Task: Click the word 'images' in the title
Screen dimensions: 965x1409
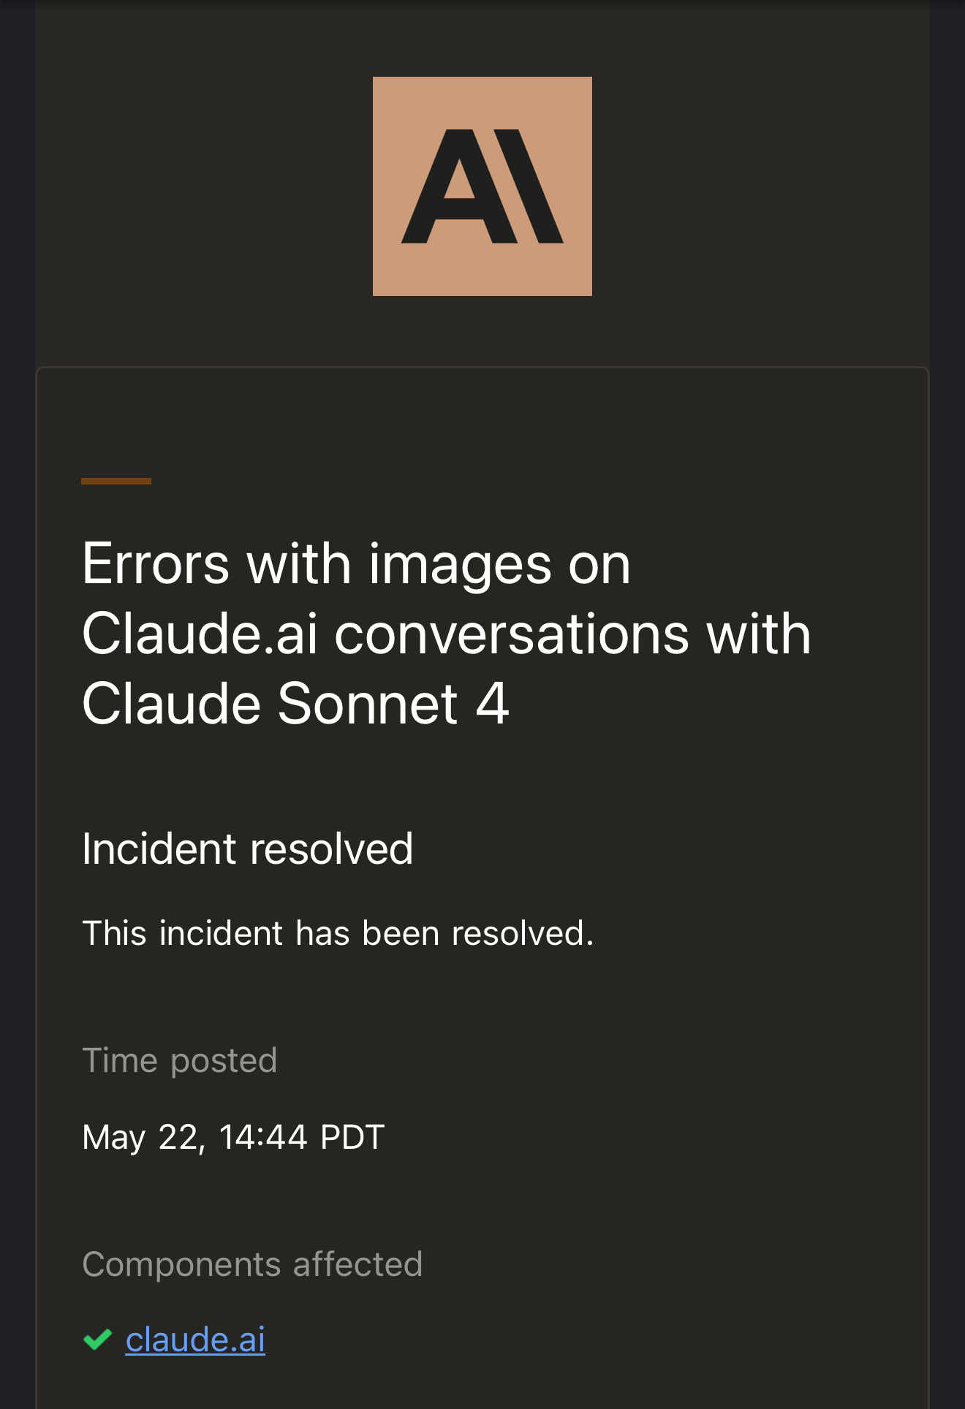Action: point(460,564)
